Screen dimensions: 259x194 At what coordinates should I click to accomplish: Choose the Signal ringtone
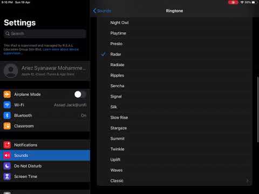point(174,96)
